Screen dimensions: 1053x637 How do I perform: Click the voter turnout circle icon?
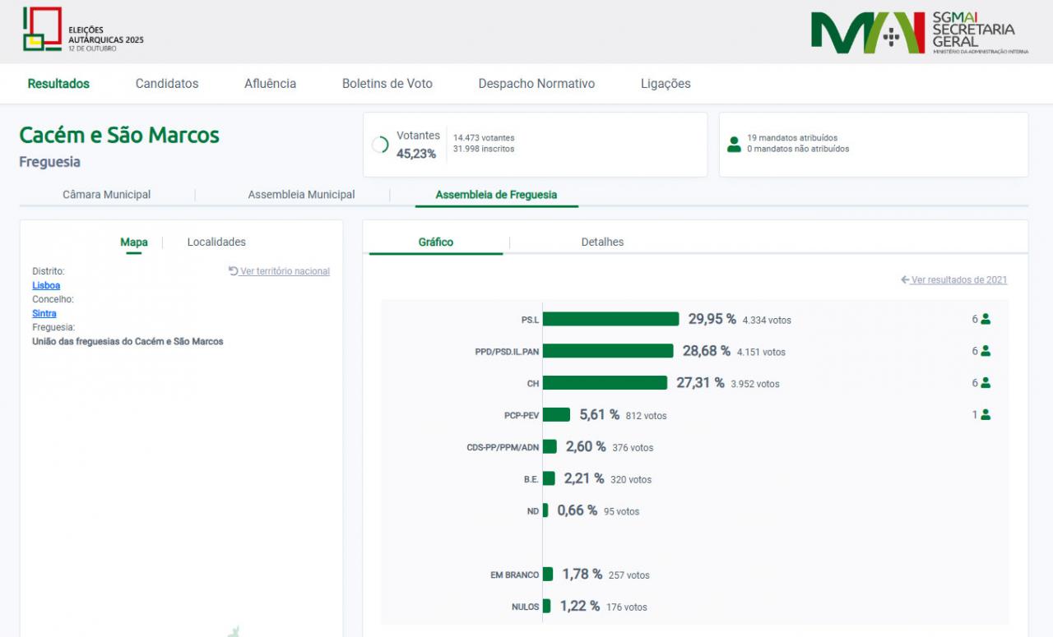(x=380, y=145)
